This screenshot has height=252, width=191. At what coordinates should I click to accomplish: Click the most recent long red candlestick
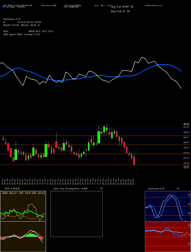[x=134, y=160]
